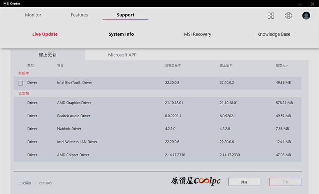
Task: Click the 下載 download button
Action: point(285,182)
